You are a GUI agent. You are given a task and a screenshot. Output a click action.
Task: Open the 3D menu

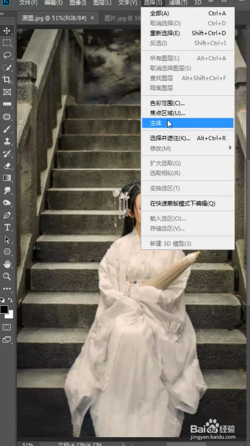198,3
